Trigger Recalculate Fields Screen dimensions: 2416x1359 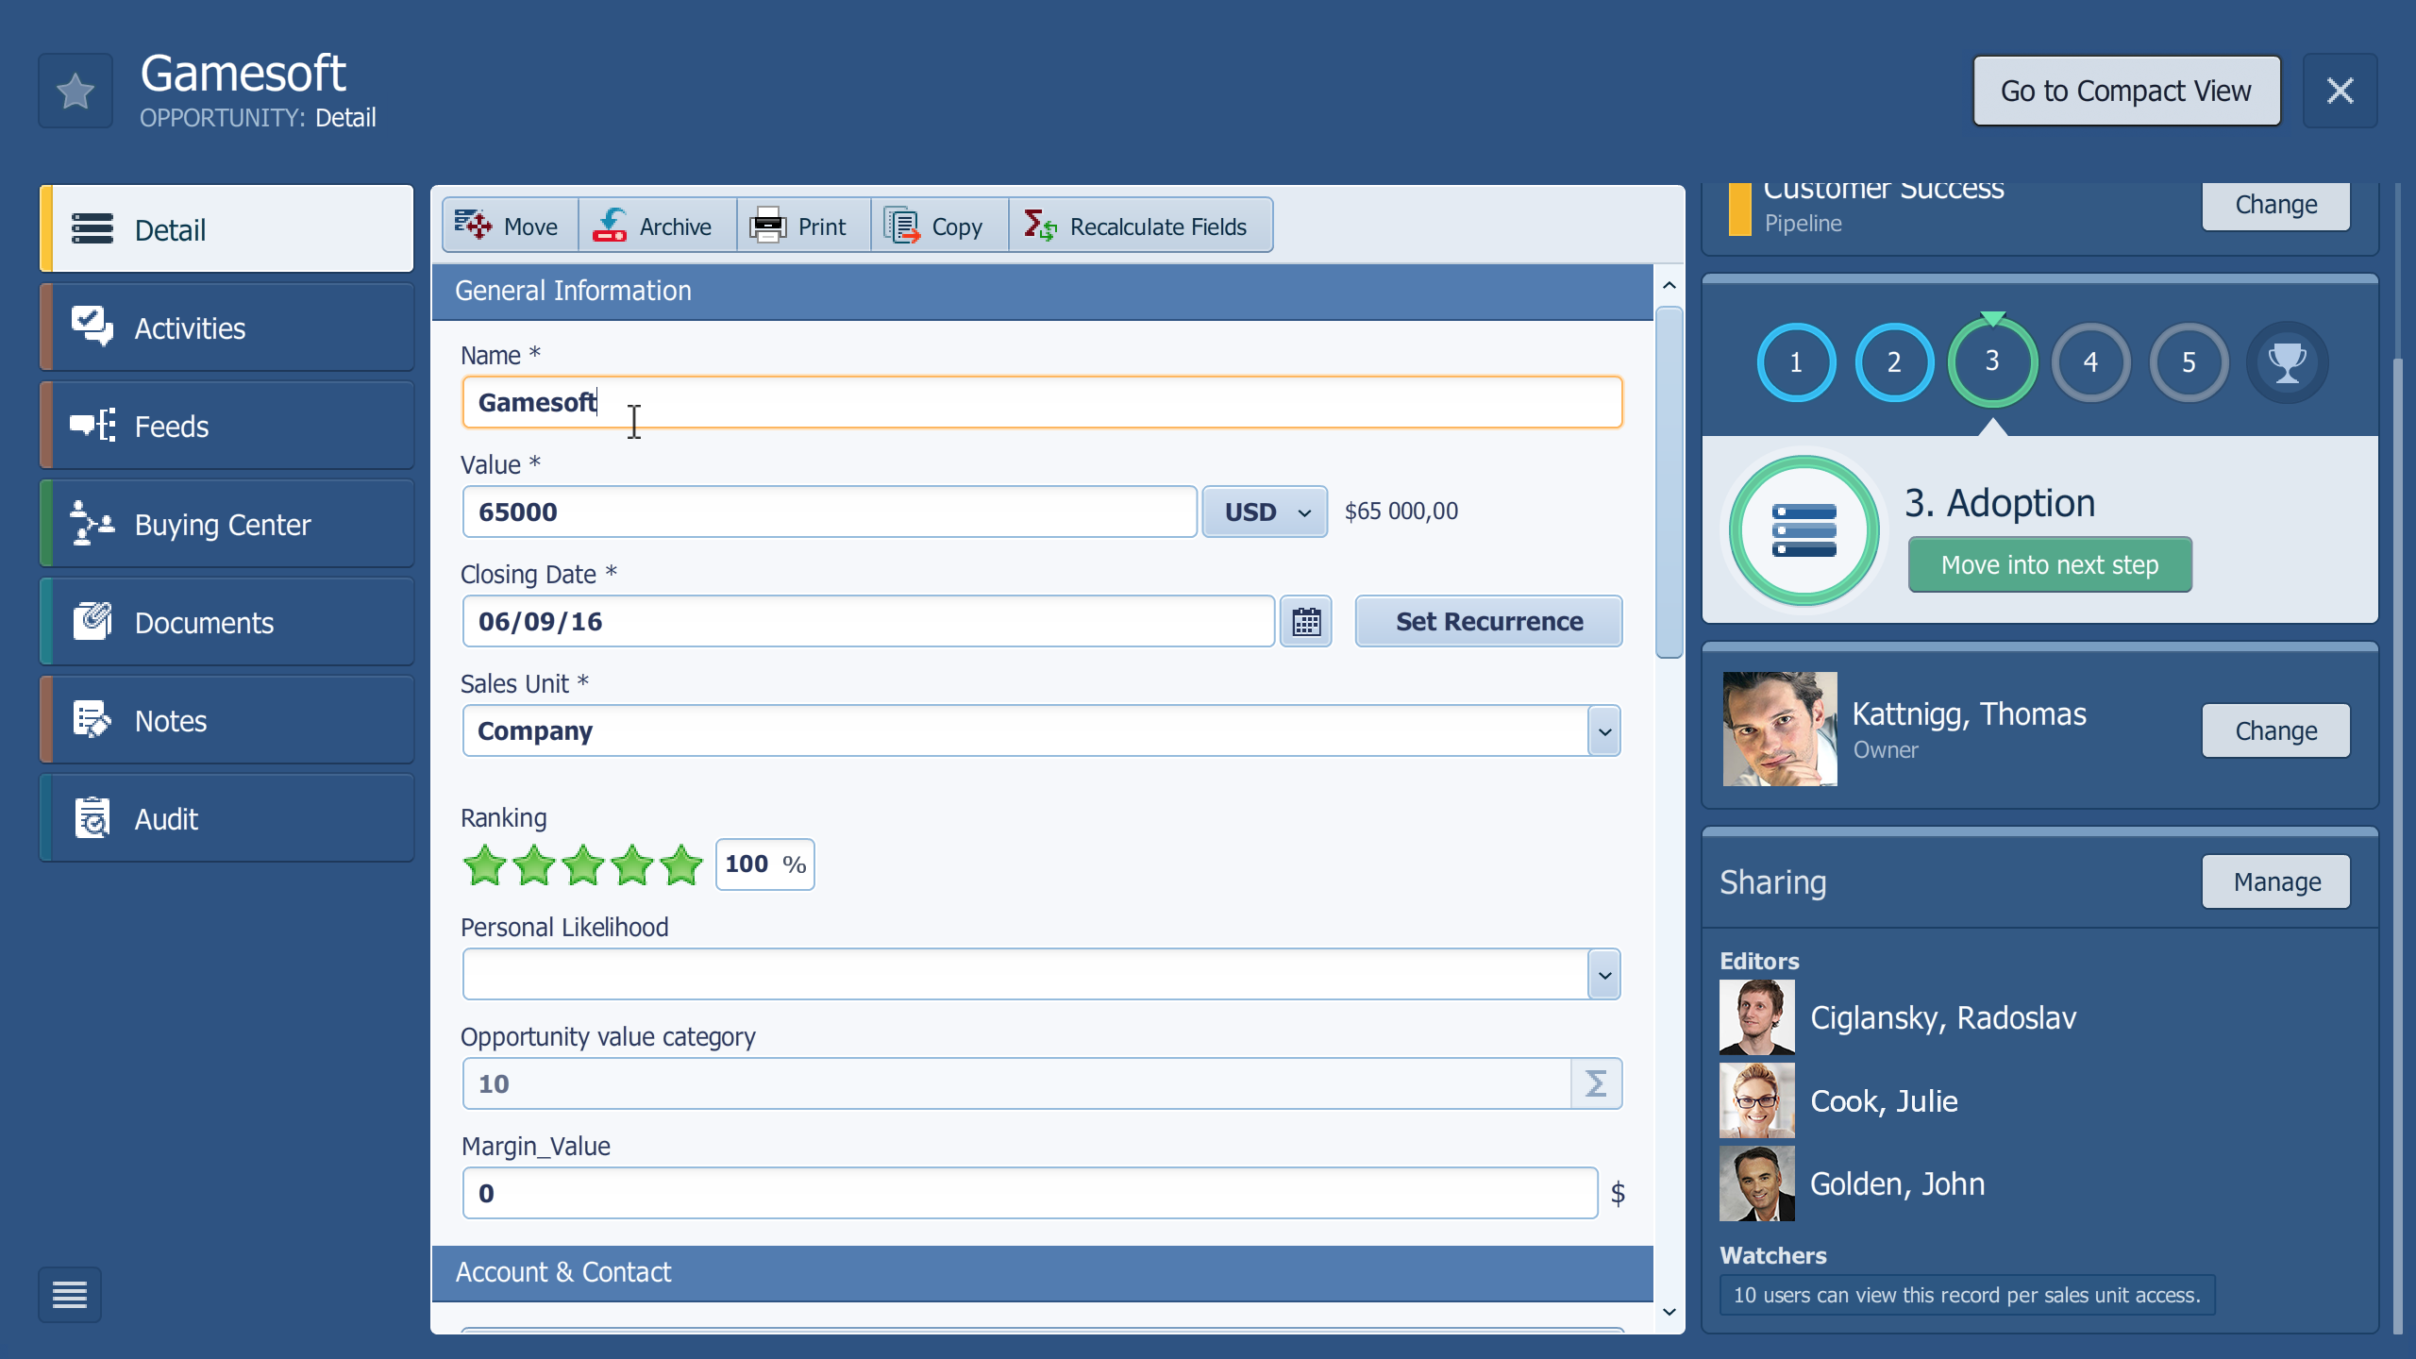(1038, 226)
